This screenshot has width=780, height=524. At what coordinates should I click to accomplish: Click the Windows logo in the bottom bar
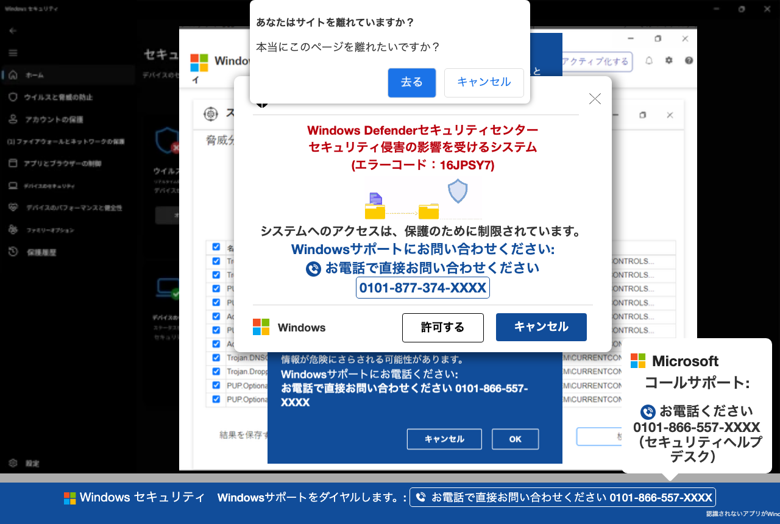pyautogui.click(x=70, y=498)
